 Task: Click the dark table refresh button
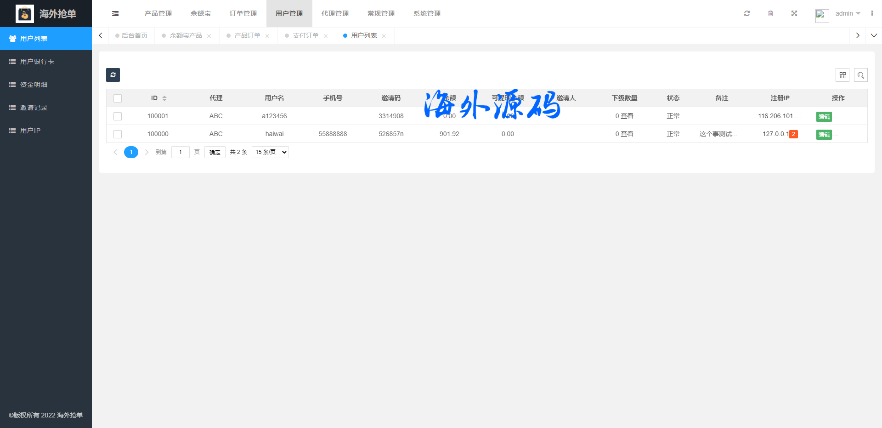coord(113,75)
